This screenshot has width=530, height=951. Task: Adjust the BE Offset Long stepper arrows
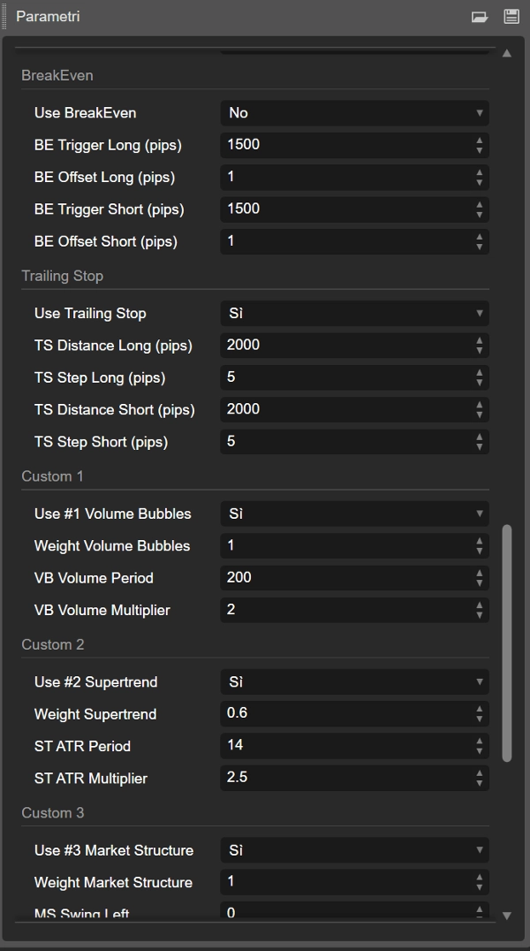(x=480, y=178)
